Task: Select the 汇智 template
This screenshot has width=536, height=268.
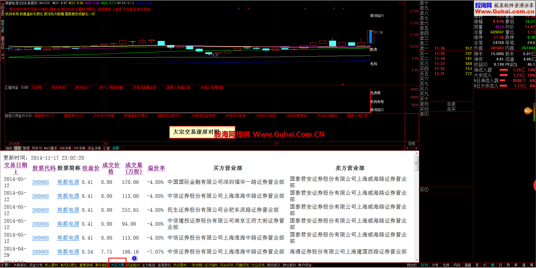Action: [106, 148]
